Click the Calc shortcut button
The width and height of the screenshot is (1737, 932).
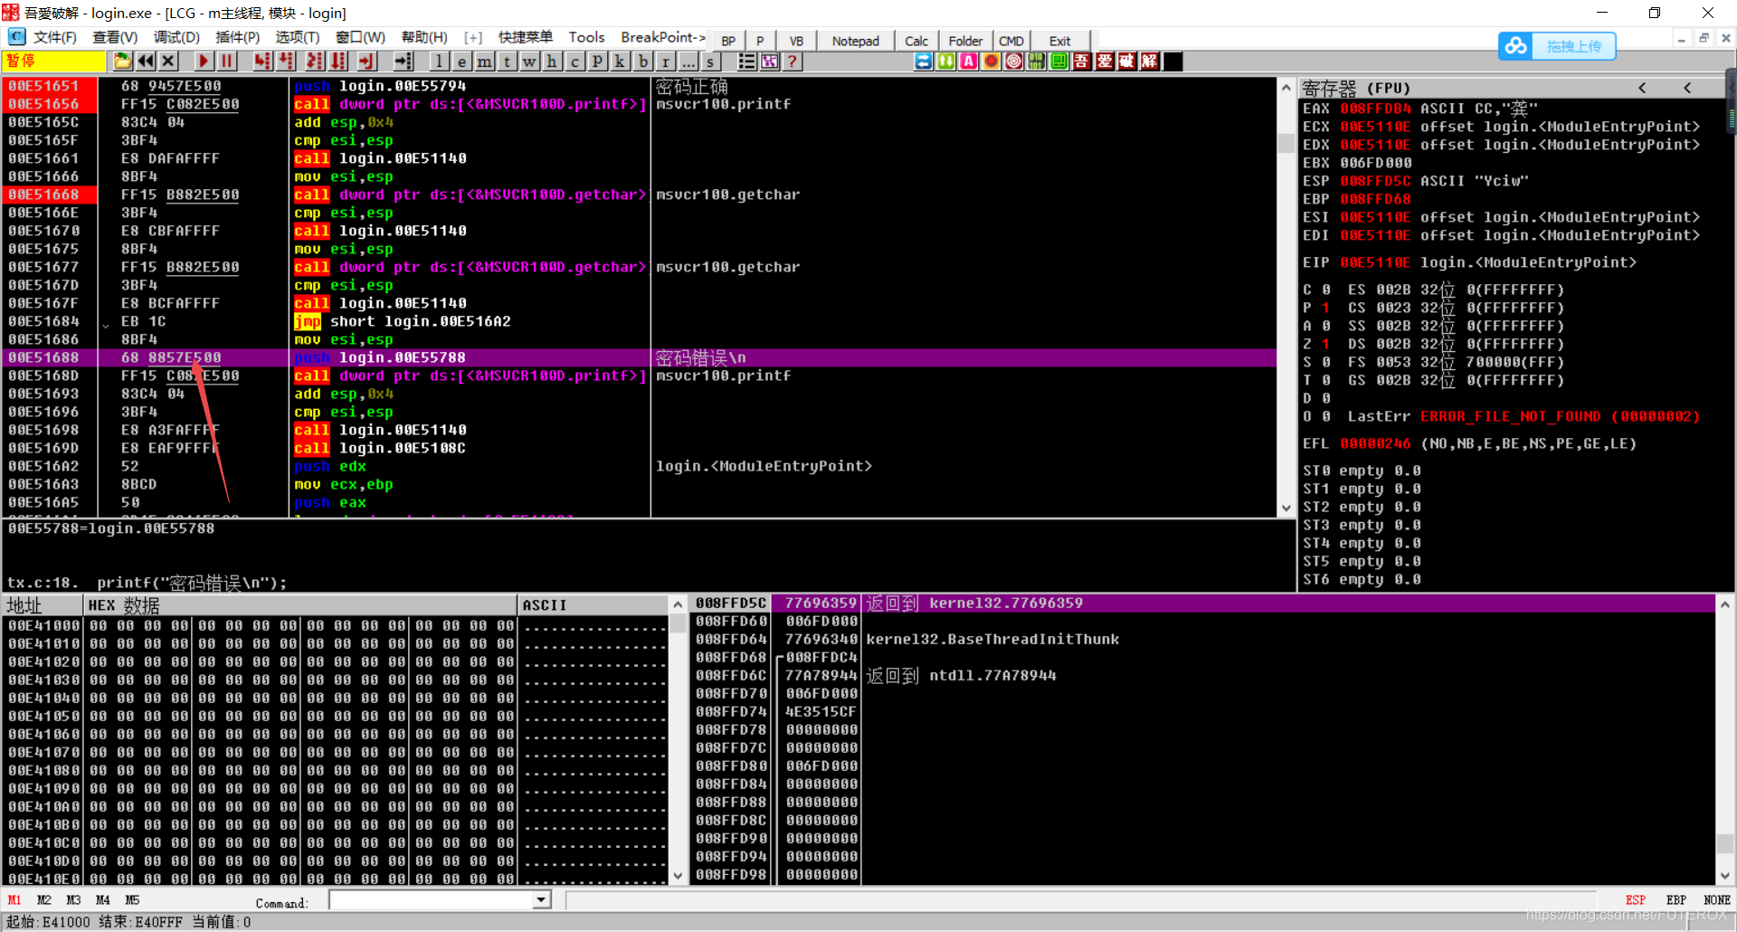click(916, 41)
